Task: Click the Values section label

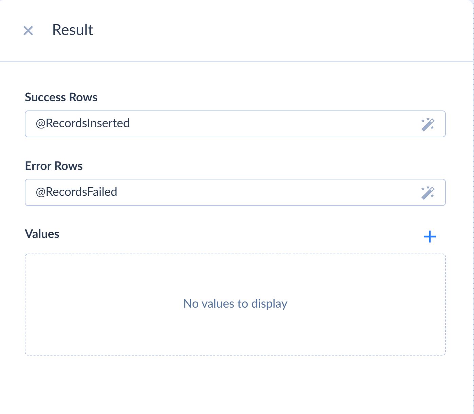Action: pyautogui.click(x=42, y=234)
